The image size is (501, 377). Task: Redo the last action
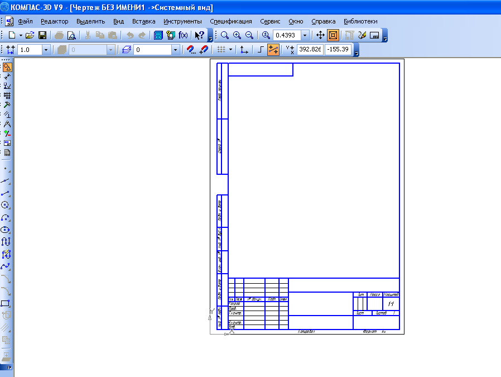click(x=142, y=35)
